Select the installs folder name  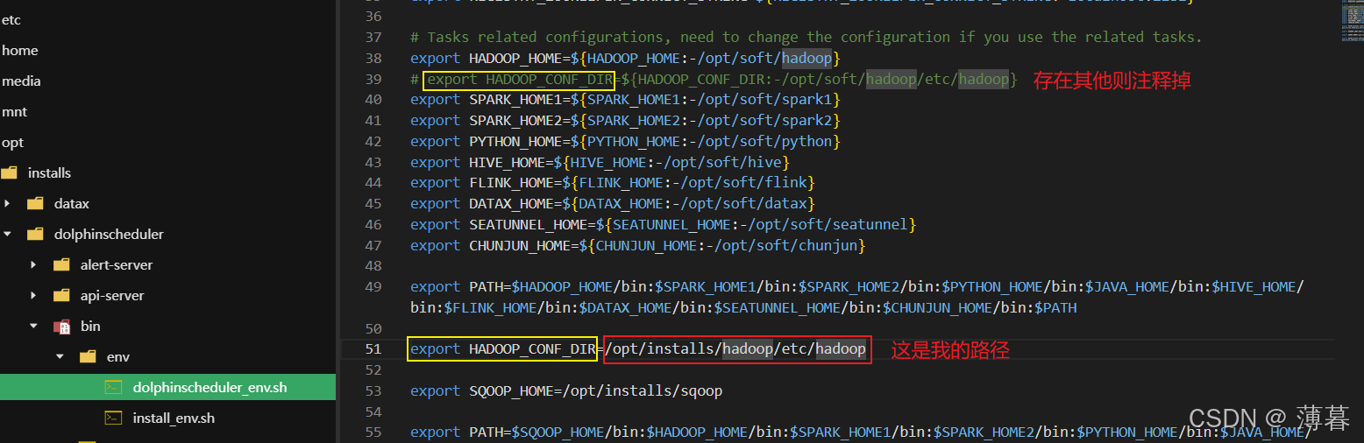(49, 172)
